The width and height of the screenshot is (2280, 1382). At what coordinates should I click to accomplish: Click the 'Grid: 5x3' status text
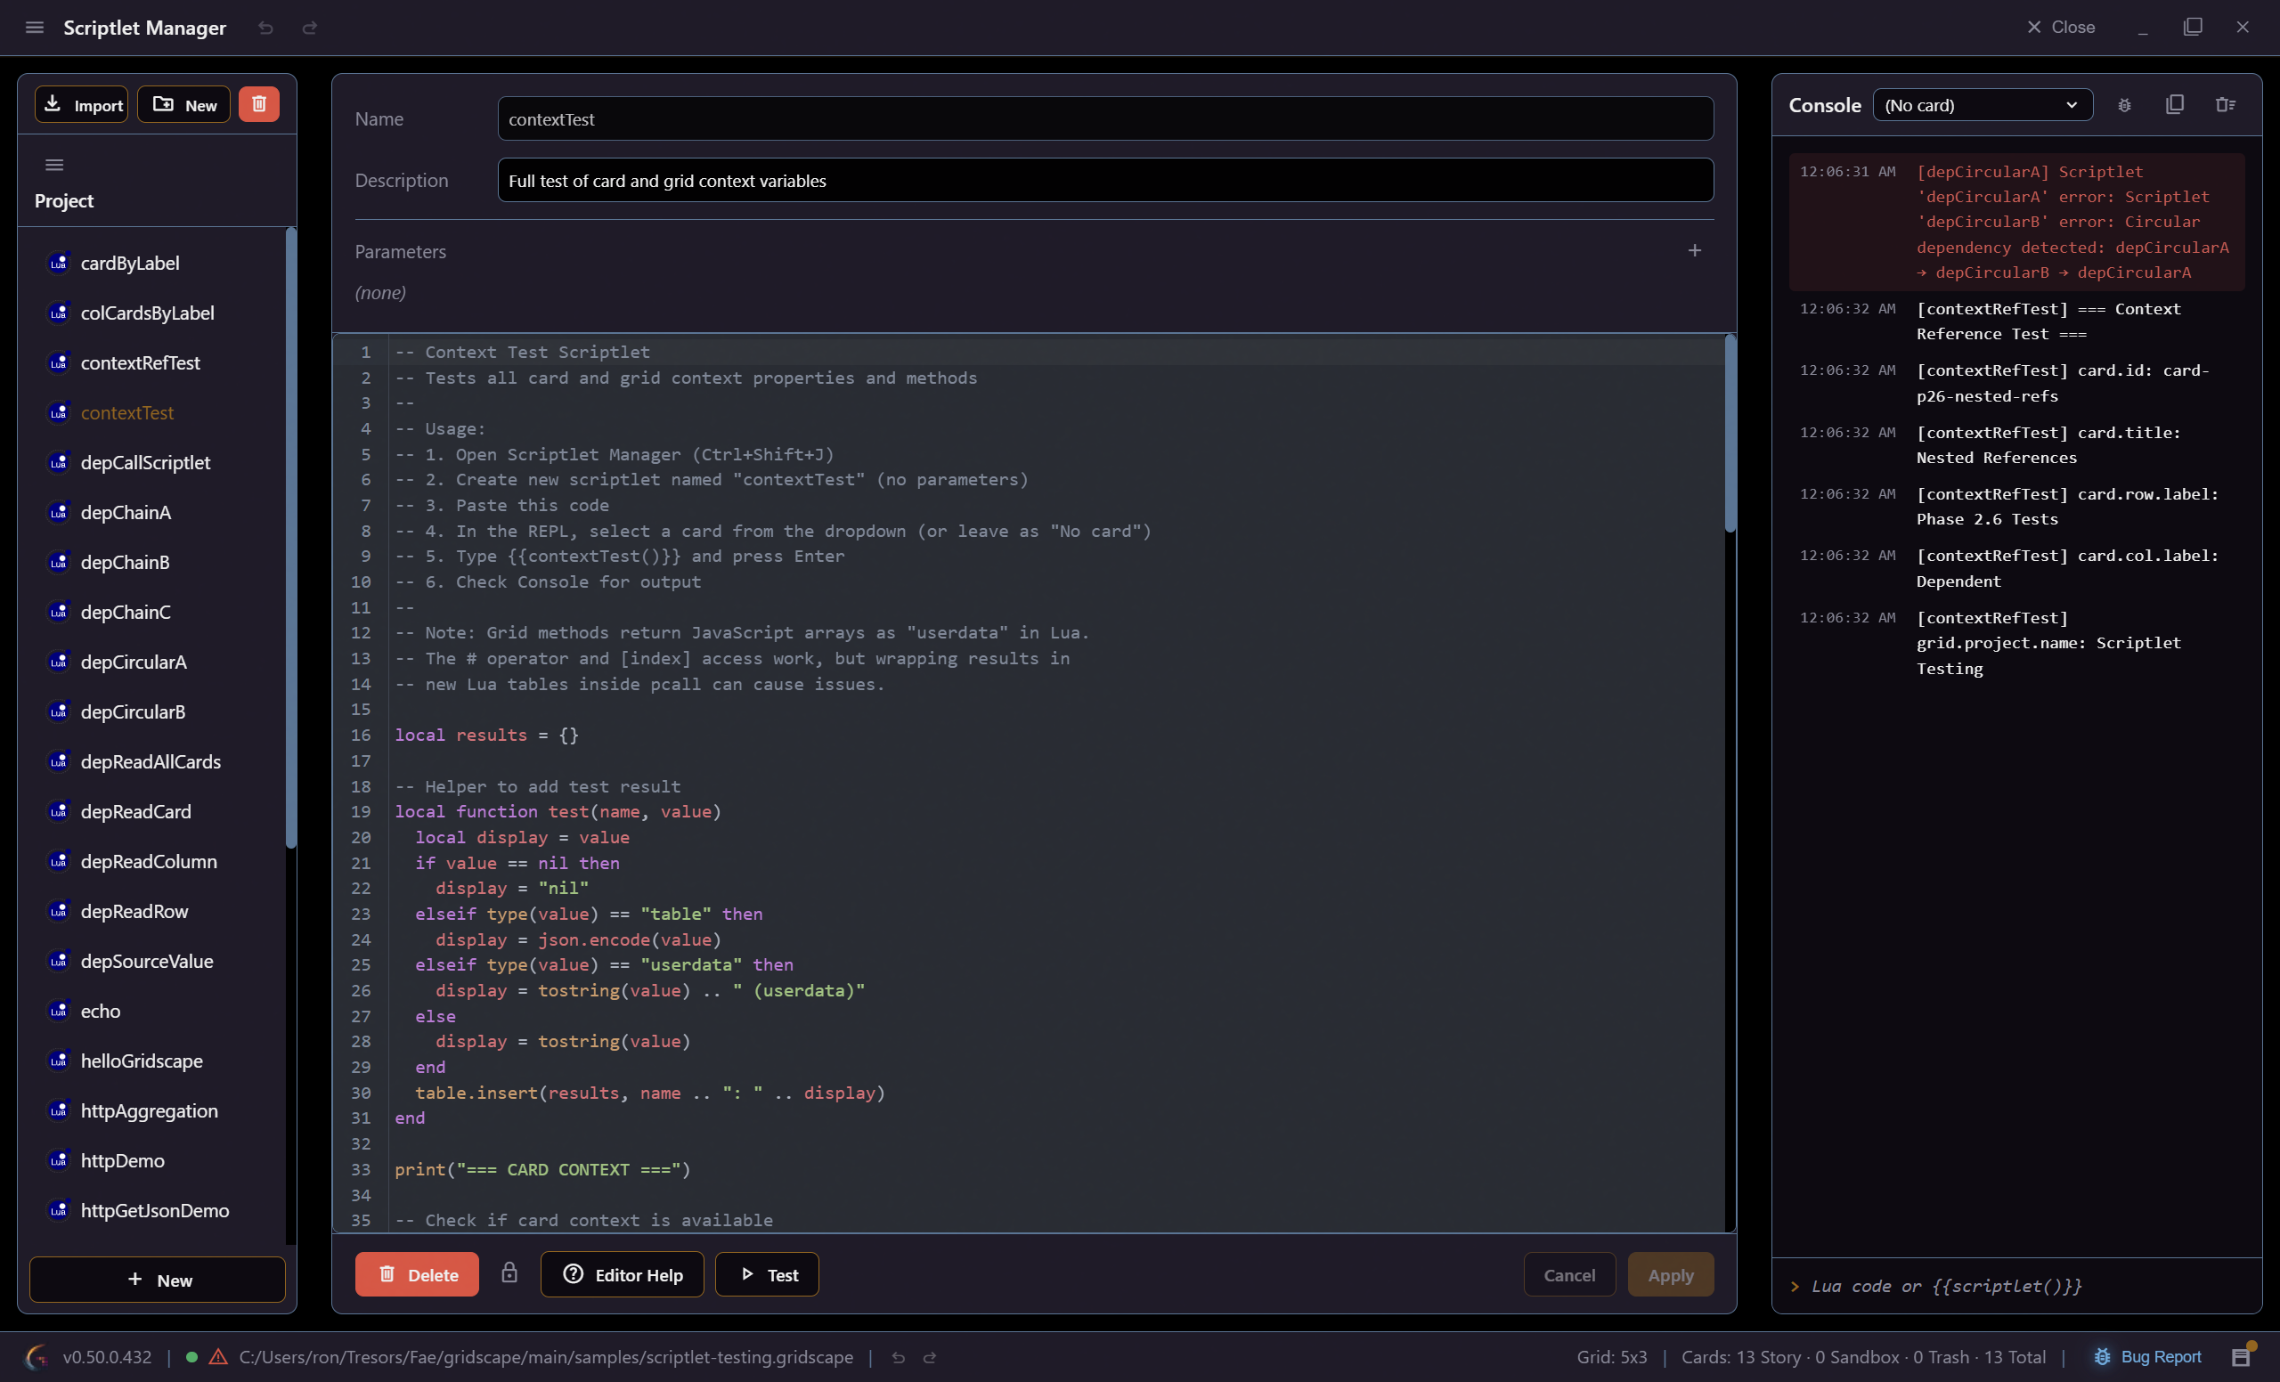click(1611, 1357)
